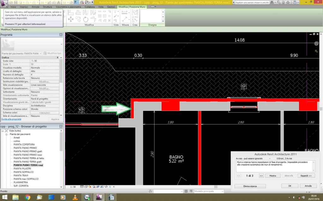Click Hide in View lightbulb icon
Viewport: 323px width, 201px height.
(x=115, y=11)
